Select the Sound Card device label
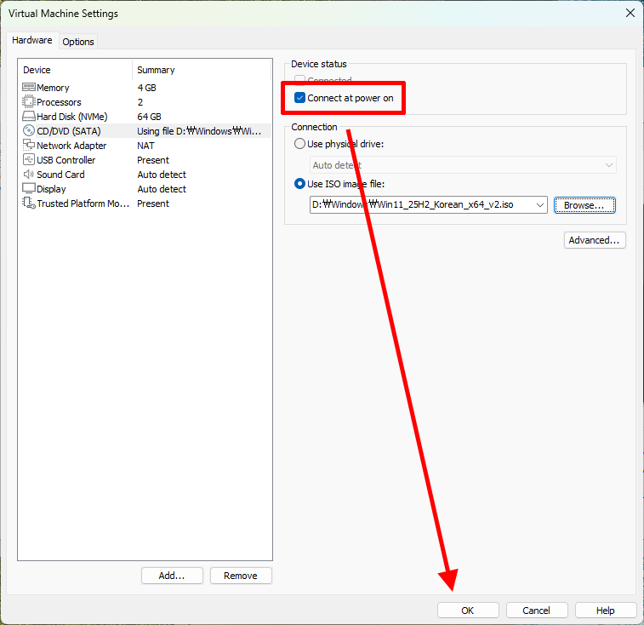The image size is (644, 625). (60, 175)
